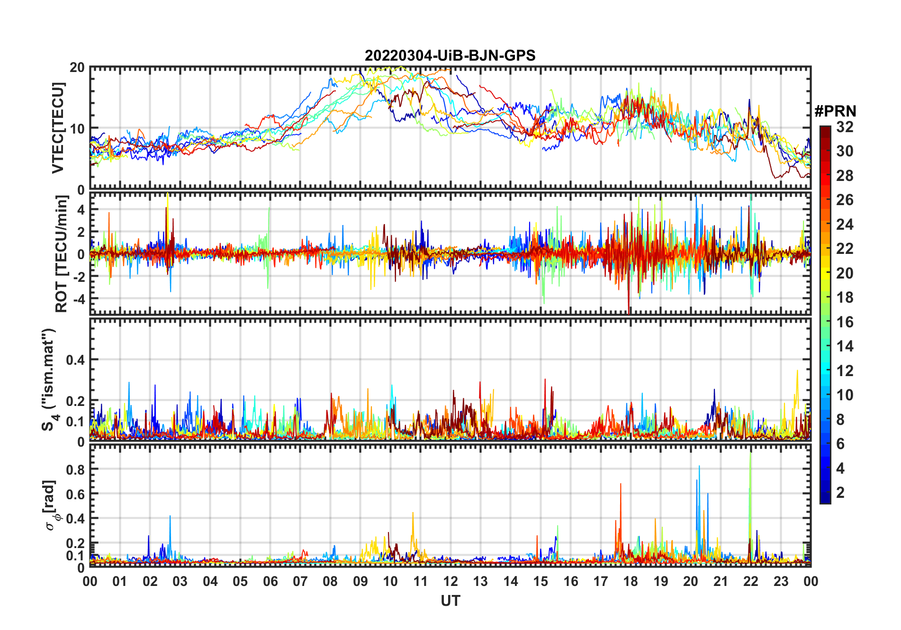The width and height of the screenshot is (901, 630).
Task: Click the #PRN colorbar title
Action: coord(835,111)
